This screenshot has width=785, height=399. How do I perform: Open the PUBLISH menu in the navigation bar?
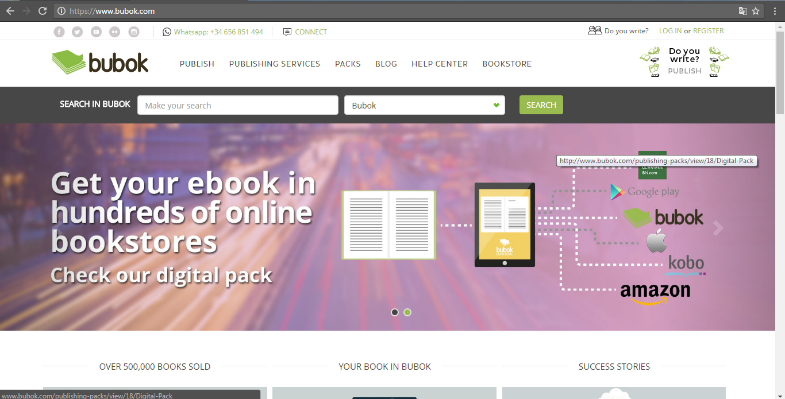click(197, 64)
